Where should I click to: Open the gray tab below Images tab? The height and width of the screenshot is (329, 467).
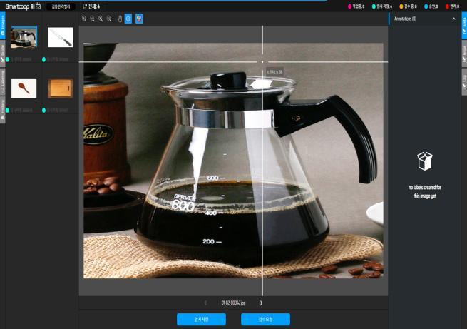pos(2,54)
